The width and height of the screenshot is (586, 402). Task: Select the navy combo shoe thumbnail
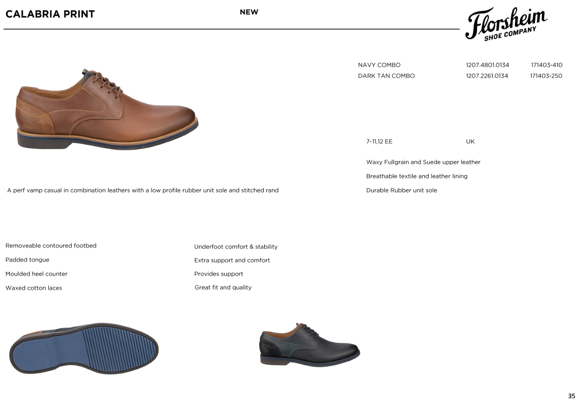point(309,344)
